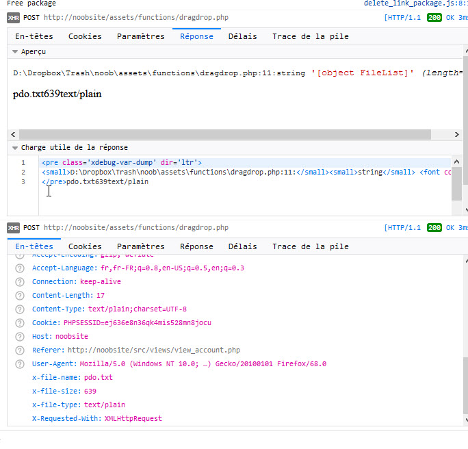Viewport: 468px width, 449px height.
Task: Open Trace de la pile tab of first request
Action: tap(311, 36)
